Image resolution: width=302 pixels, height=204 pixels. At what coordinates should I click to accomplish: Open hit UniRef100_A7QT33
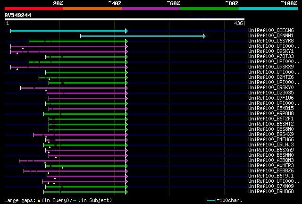[271, 56]
